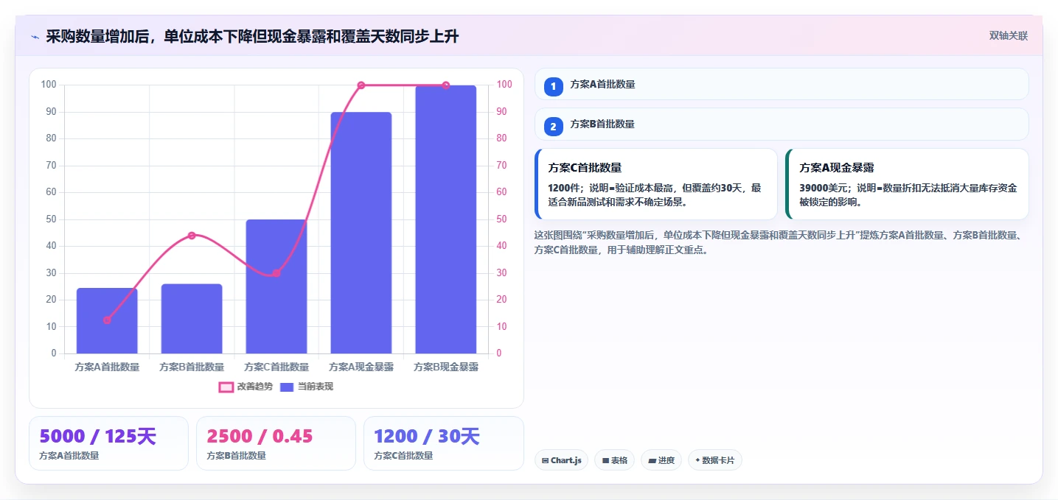Click the lightning icon beside the title
Screen dimensions: 1058x500
(x=35, y=37)
